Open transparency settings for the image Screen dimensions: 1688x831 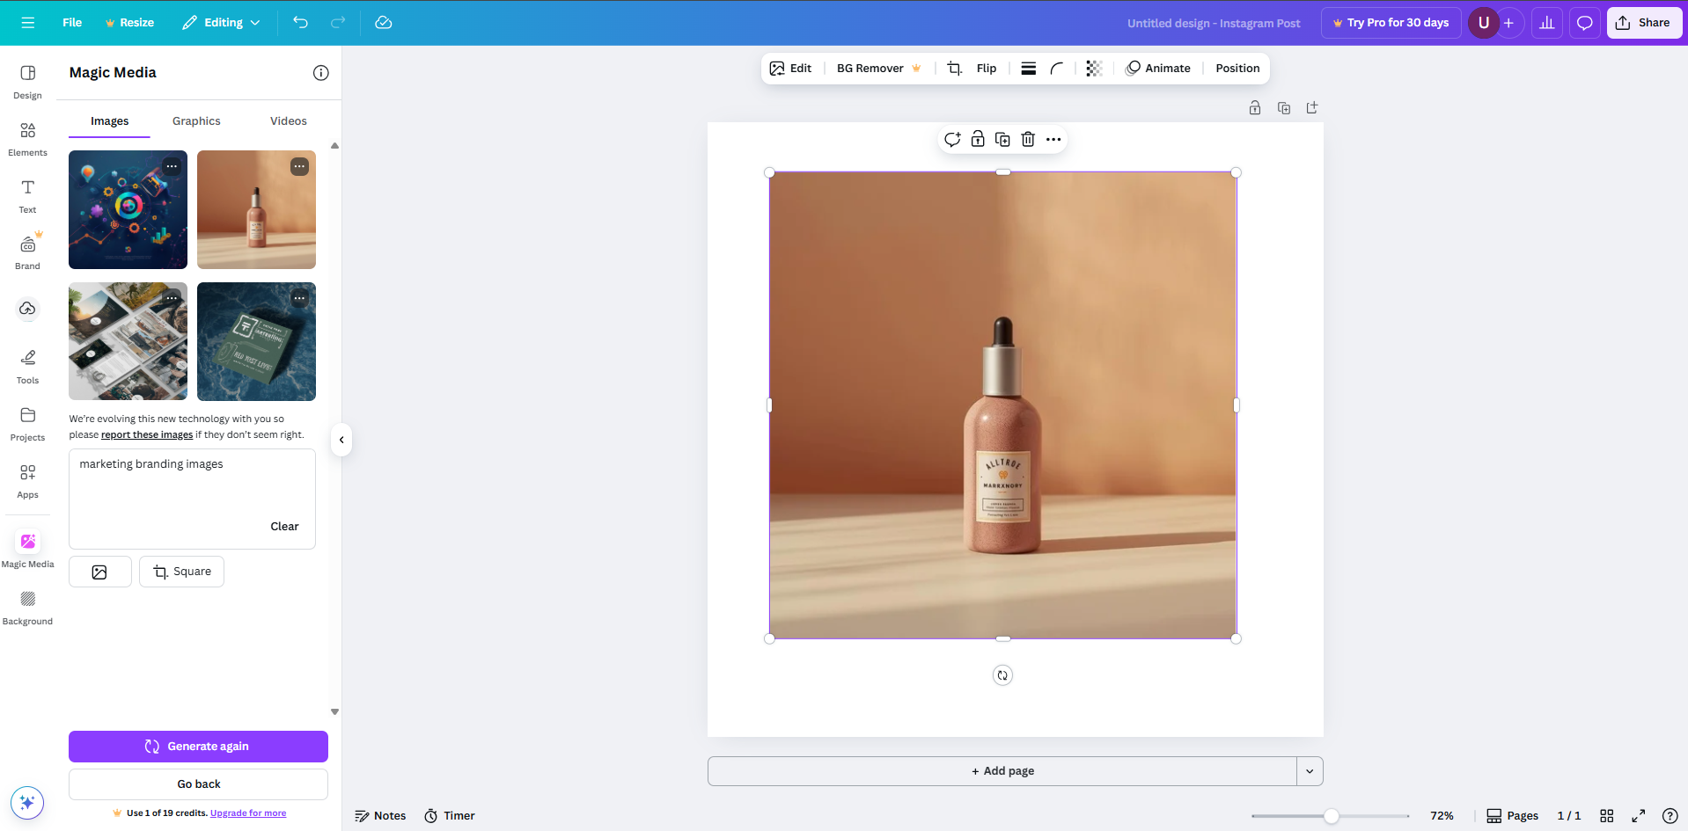click(x=1093, y=68)
